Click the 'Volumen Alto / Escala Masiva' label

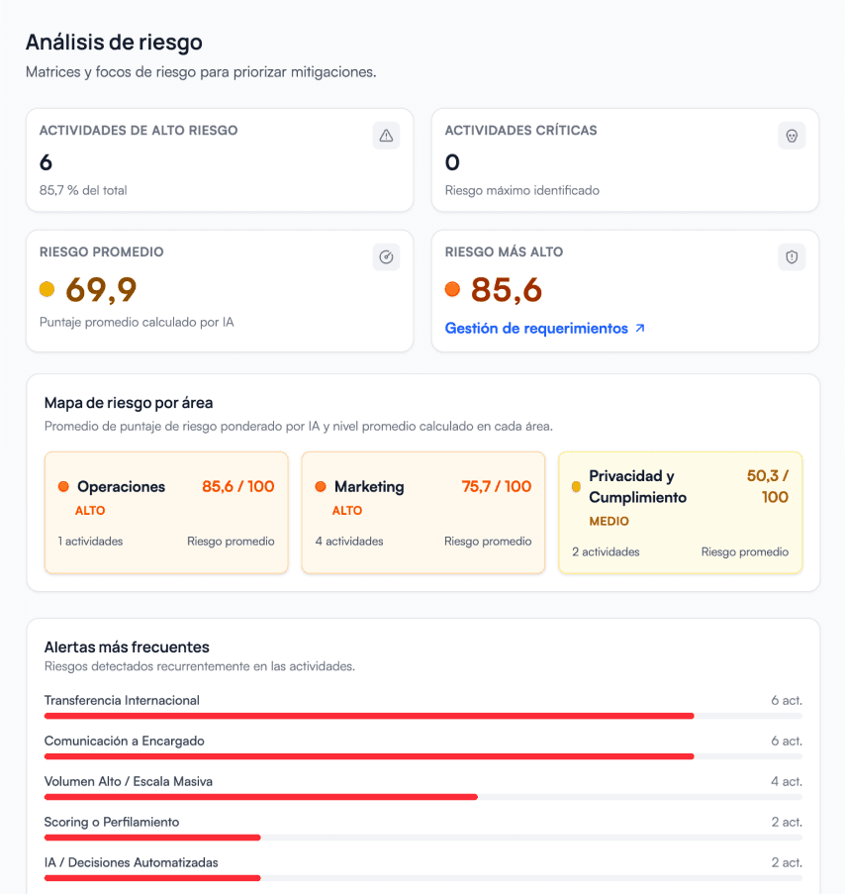(x=129, y=781)
